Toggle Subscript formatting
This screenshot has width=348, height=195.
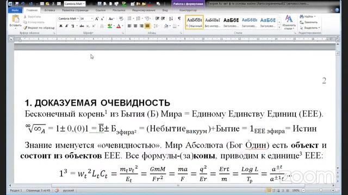point(88,26)
